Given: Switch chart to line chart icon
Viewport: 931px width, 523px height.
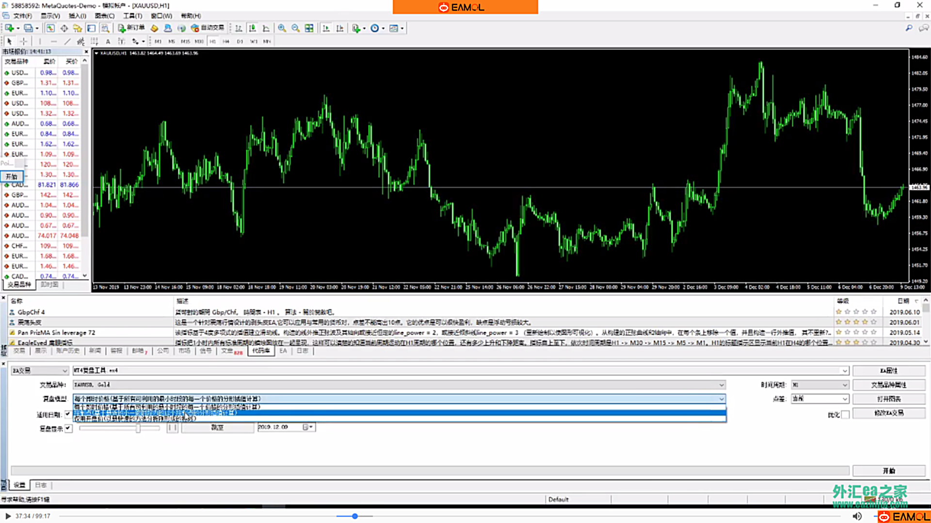Looking at the screenshot, I should (266, 28).
